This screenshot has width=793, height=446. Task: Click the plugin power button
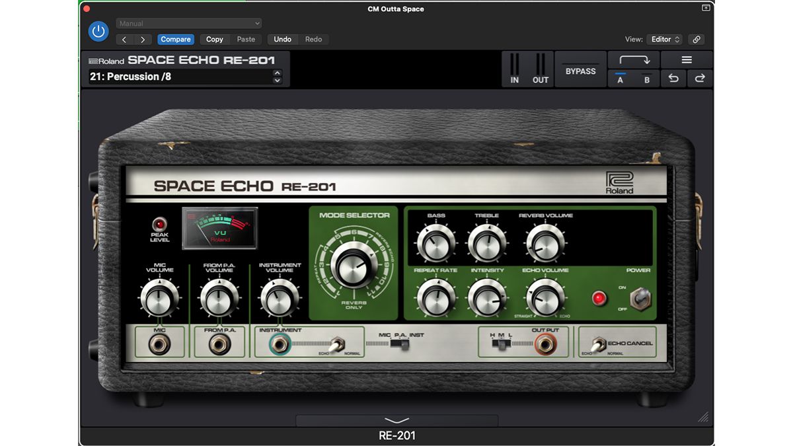pyautogui.click(x=98, y=31)
